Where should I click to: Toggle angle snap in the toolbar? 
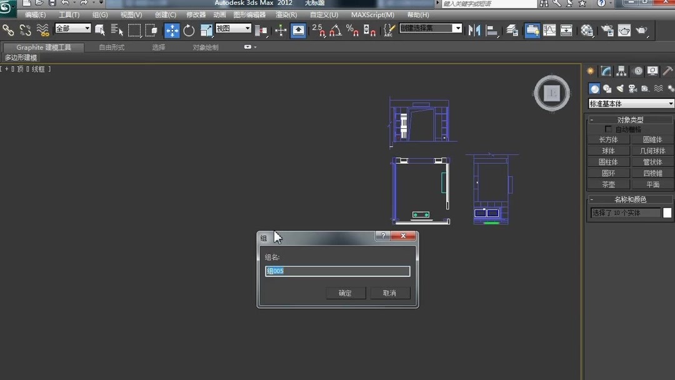[334, 29]
